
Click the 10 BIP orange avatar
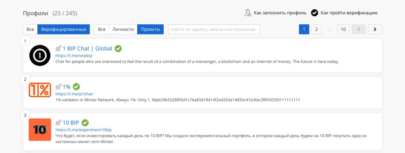click(x=40, y=130)
